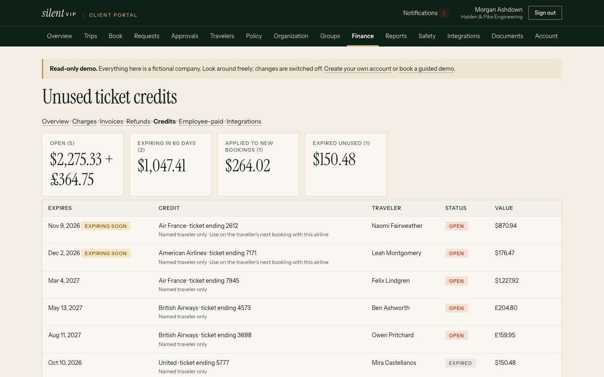Click the Open (5) summary card
The height and width of the screenshot is (377, 604).
(x=83, y=165)
